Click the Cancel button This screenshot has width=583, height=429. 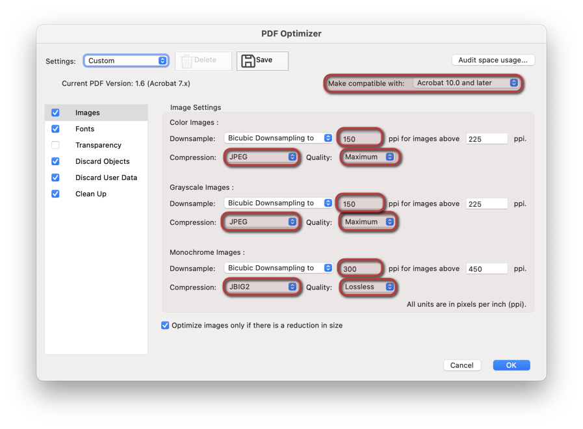(462, 365)
